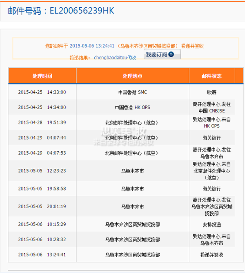Click the 收寄 status cell

click(212, 92)
